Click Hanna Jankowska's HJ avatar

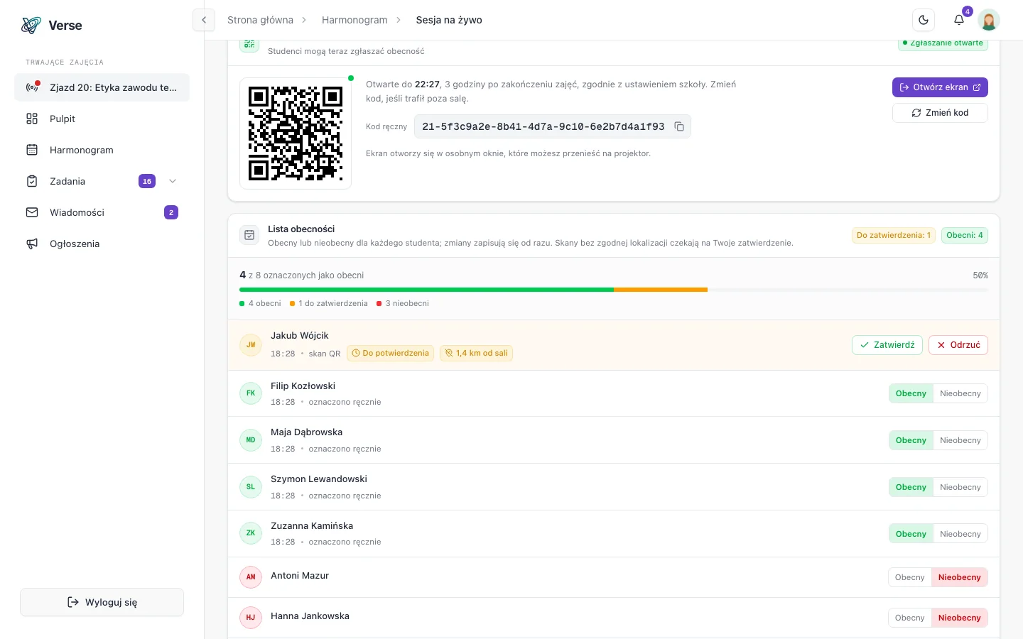(x=251, y=618)
